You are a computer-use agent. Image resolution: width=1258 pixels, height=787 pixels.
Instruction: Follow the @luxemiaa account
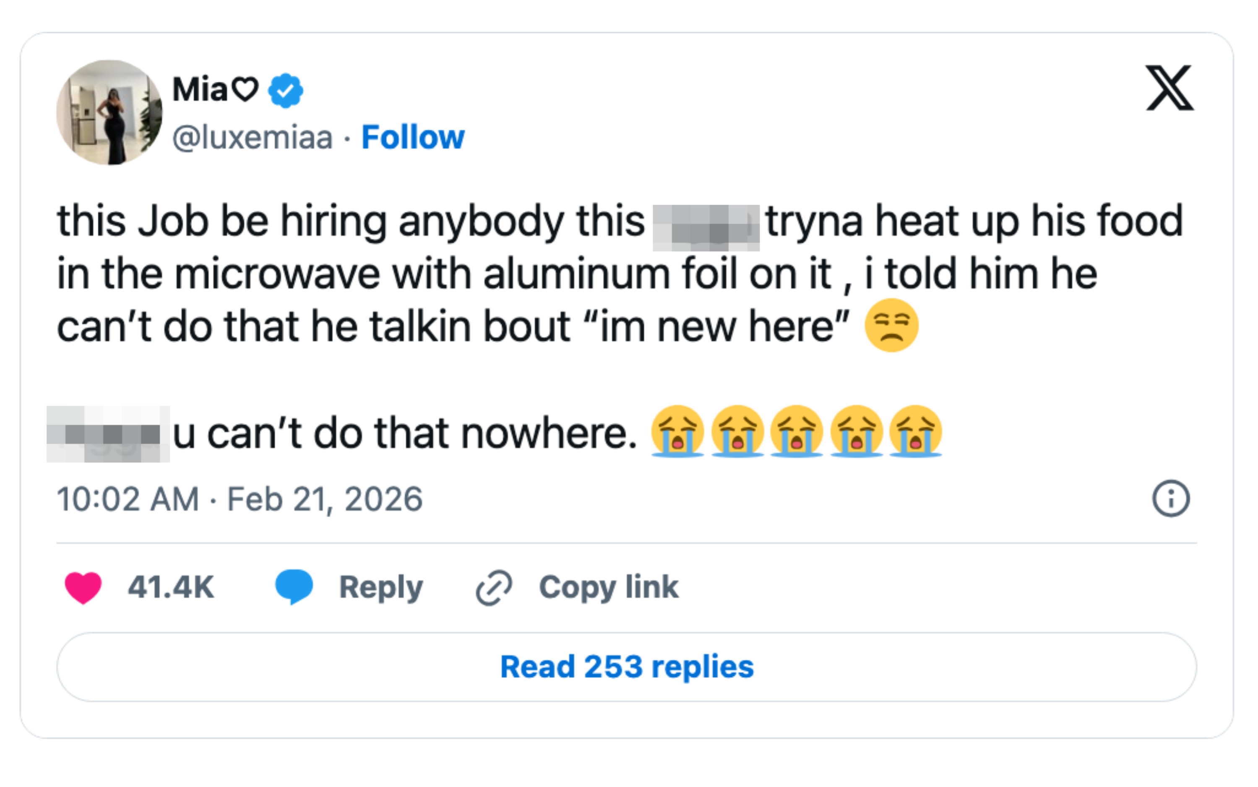click(x=413, y=138)
